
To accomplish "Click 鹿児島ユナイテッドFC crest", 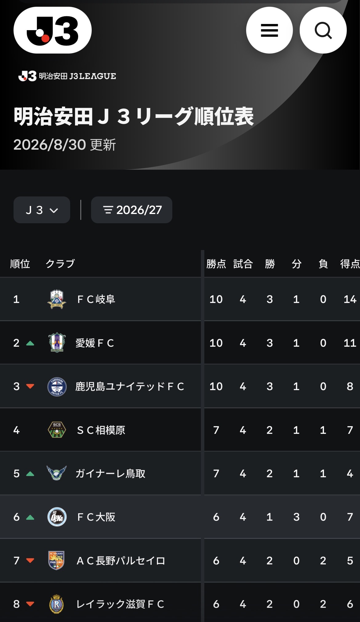I will (57, 386).
